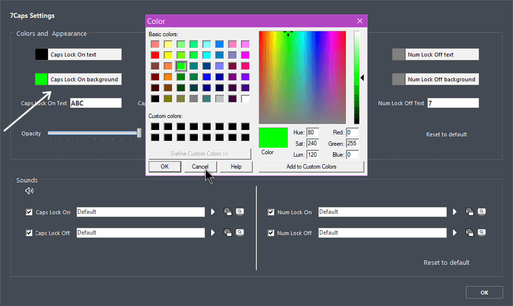
Task: Reset Sounds section to default
Action: pos(446,263)
